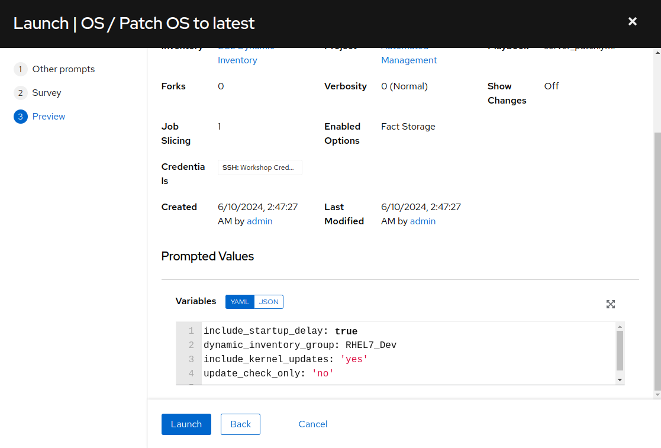The image size is (661, 448).
Task: Open the Survey step
Action: click(47, 93)
